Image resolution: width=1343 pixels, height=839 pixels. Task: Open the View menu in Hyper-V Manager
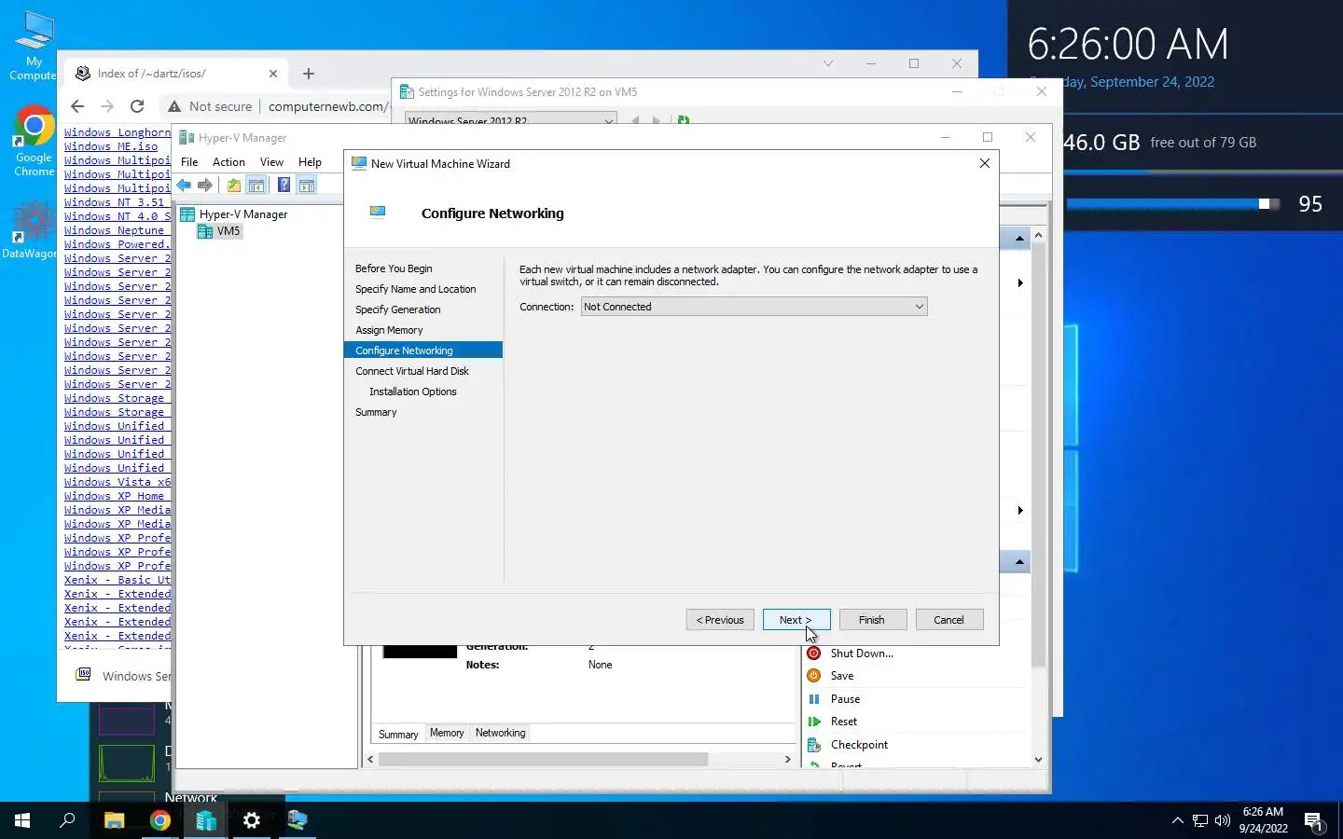tap(271, 162)
